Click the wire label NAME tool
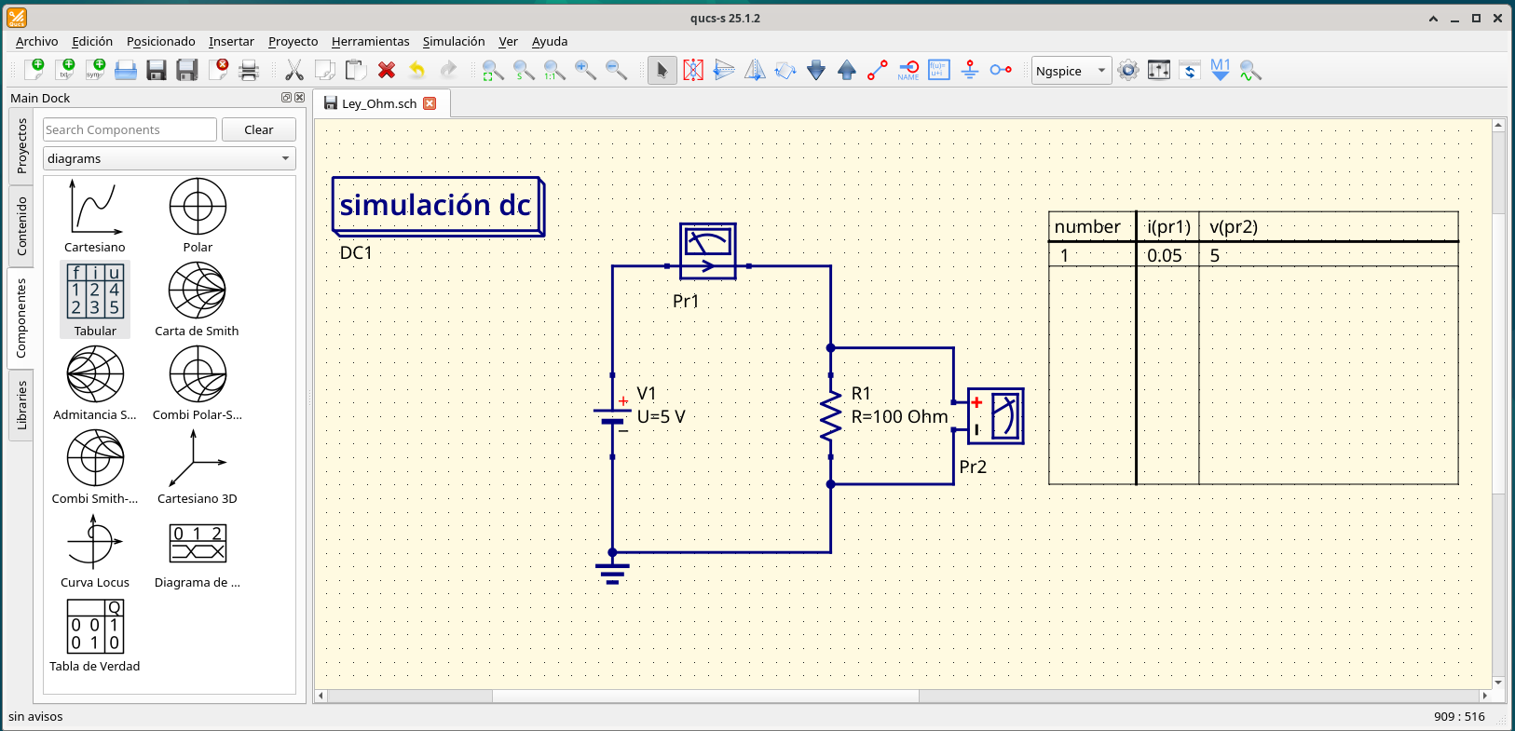Viewport: 1515px width, 731px height. tap(908, 70)
